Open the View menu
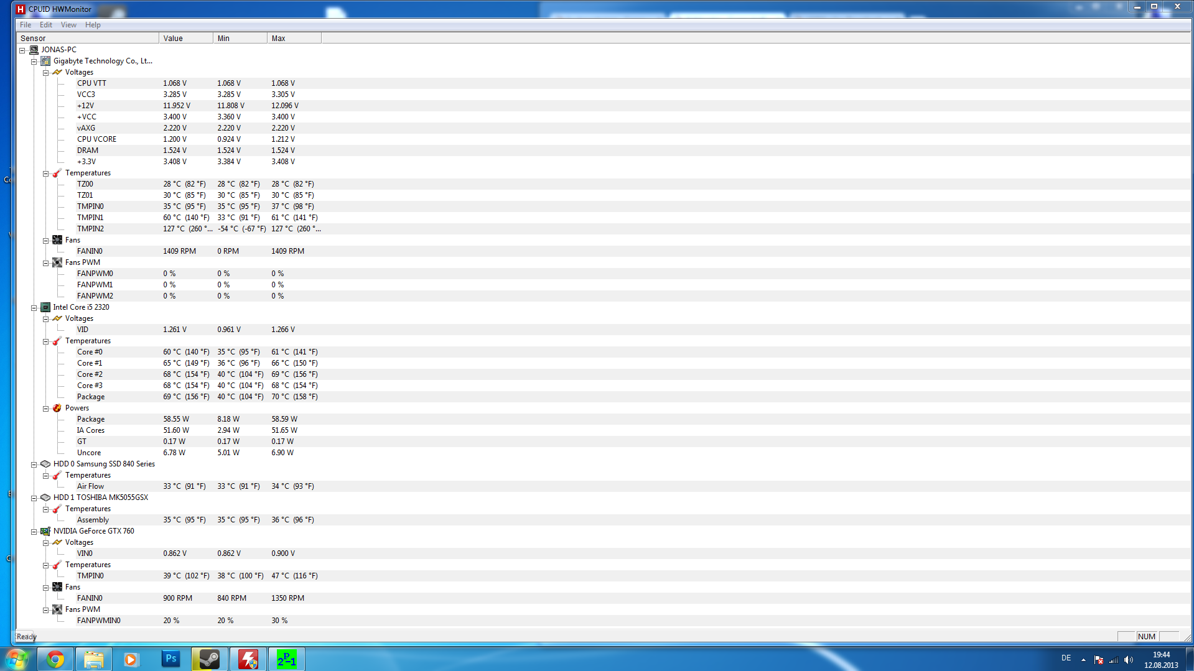Screen dimensions: 1194x671 [68, 25]
